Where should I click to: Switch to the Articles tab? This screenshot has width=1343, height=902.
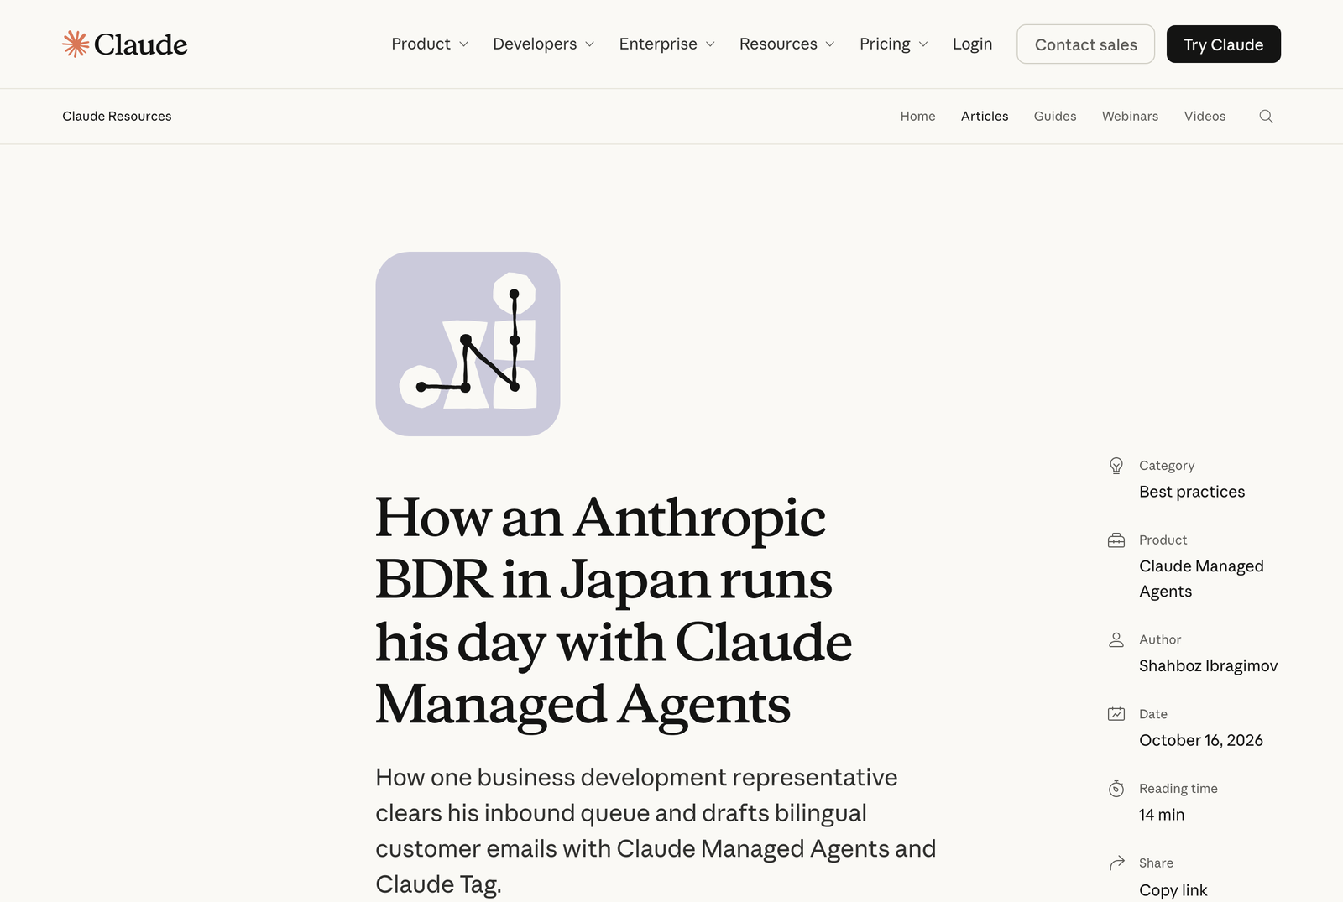985,117
